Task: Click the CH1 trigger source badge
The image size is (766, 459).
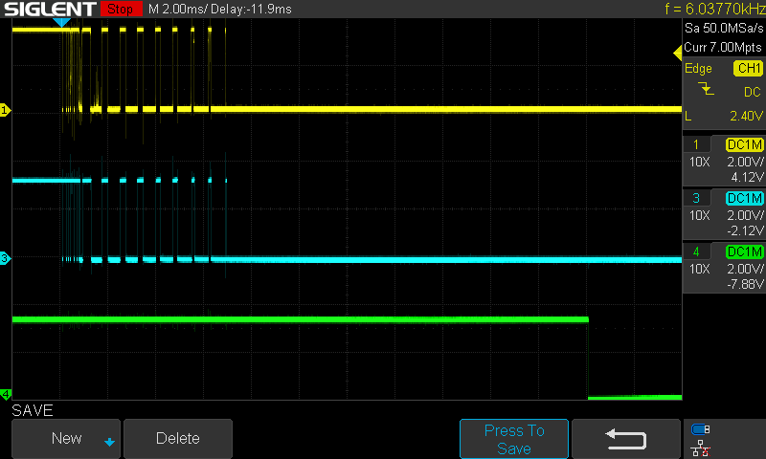Action: [x=748, y=68]
